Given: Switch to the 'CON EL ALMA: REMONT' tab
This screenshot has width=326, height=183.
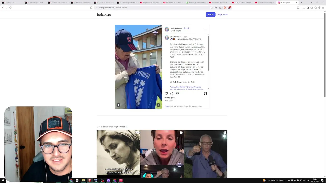Looking at the screenshot, I should click(242, 3).
